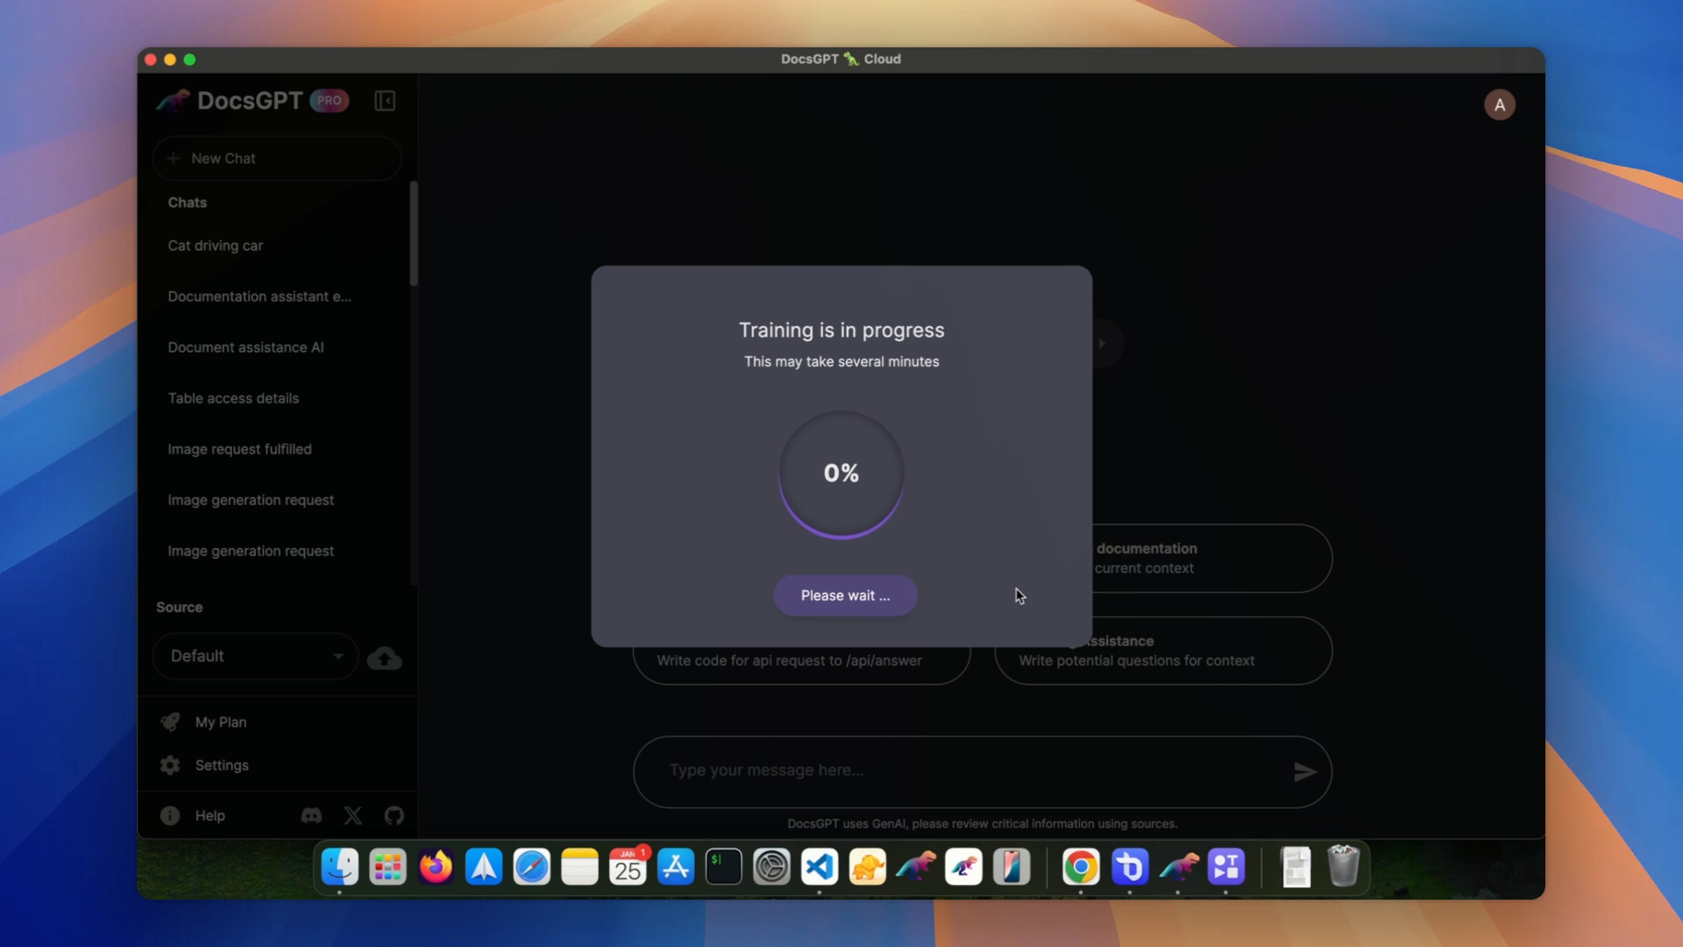Open Launchpad from the dock
The image size is (1683, 947).
[387, 867]
